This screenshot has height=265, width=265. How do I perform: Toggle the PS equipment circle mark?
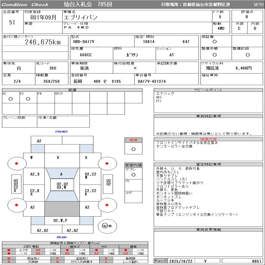point(28,99)
